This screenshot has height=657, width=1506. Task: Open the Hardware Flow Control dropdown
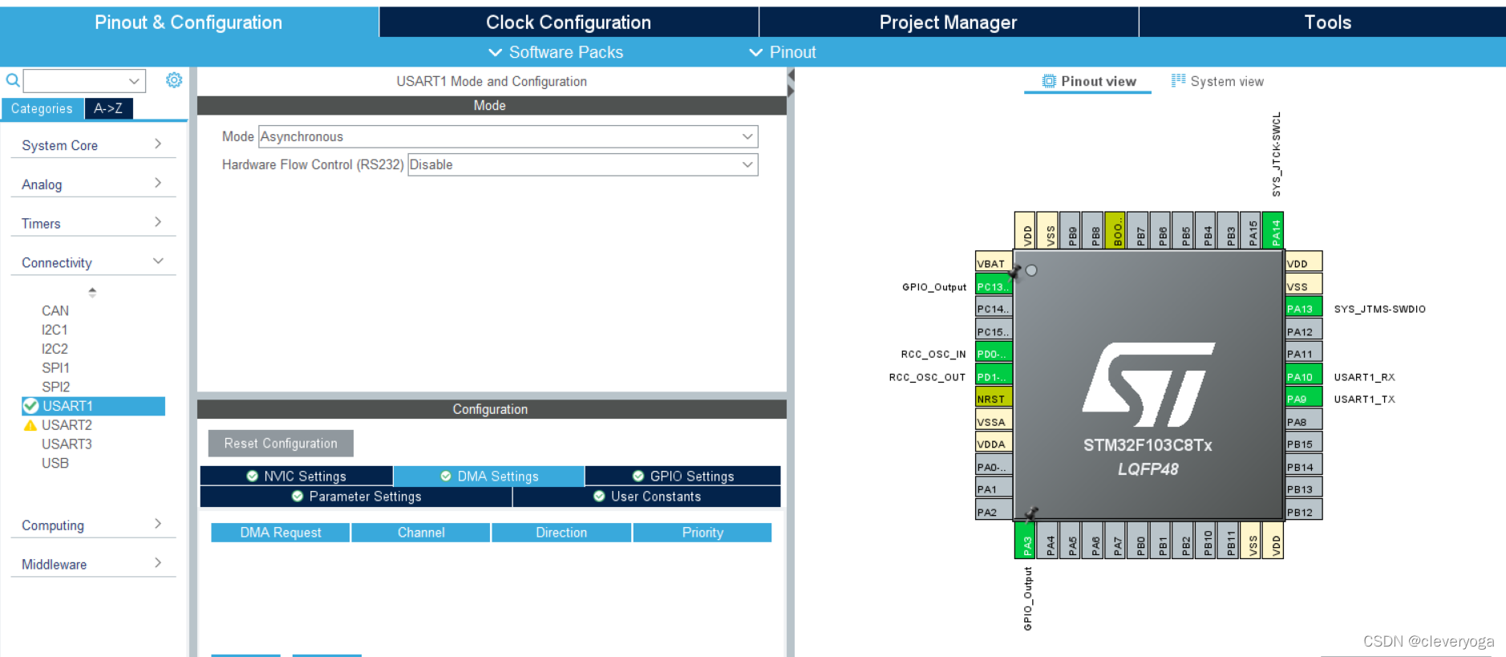tap(582, 164)
